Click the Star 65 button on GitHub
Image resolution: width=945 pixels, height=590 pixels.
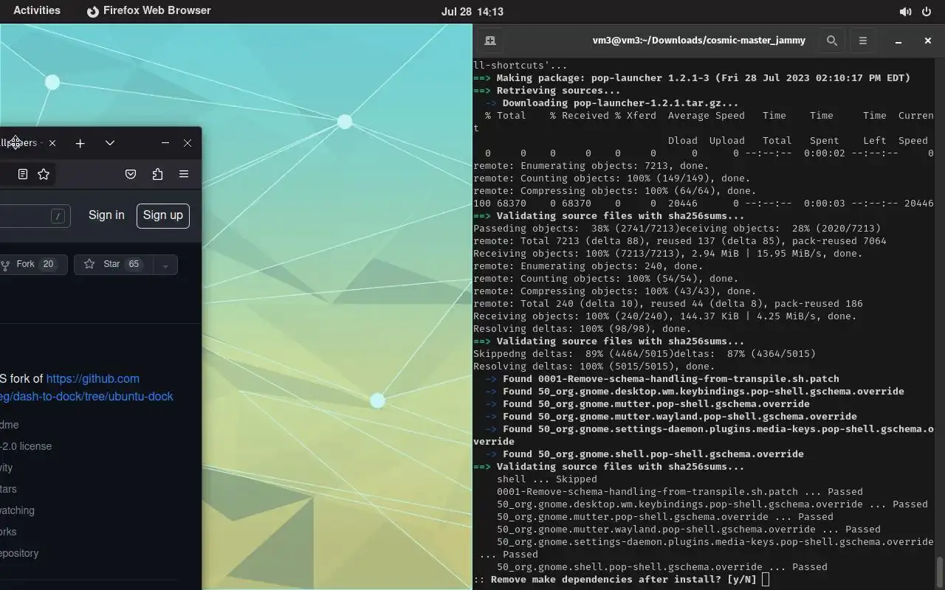tap(113, 264)
